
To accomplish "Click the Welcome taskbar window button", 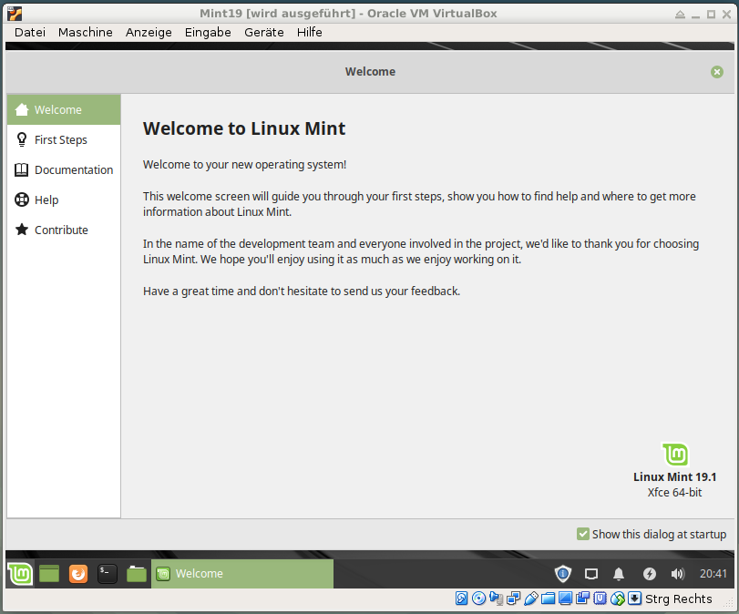I will 242,574.
